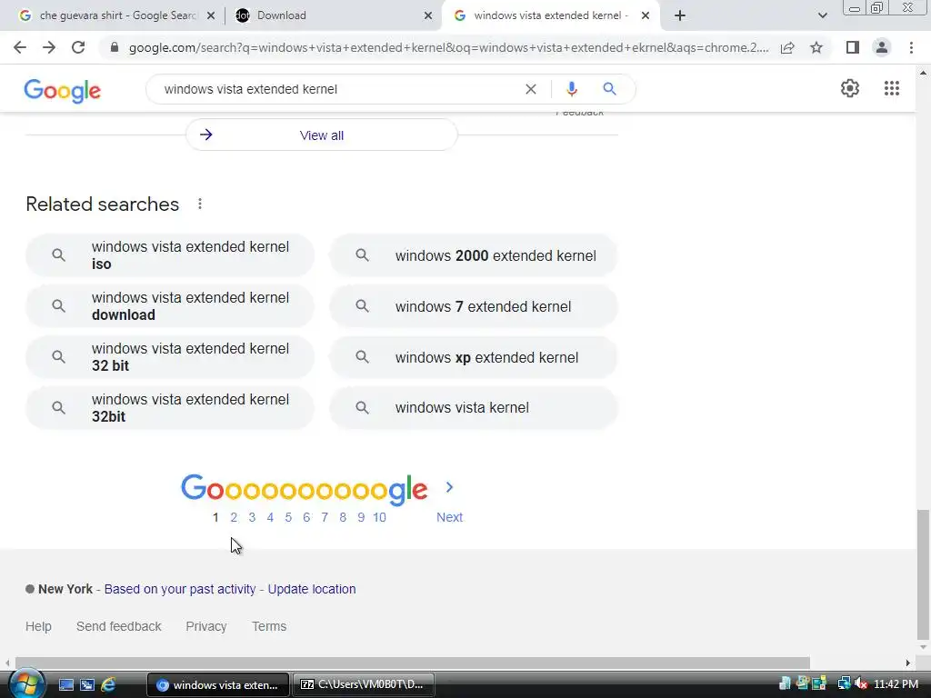This screenshot has height=698, width=931.
Task: Click the horizontal scrollbar thumb
Action: tap(413, 663)
